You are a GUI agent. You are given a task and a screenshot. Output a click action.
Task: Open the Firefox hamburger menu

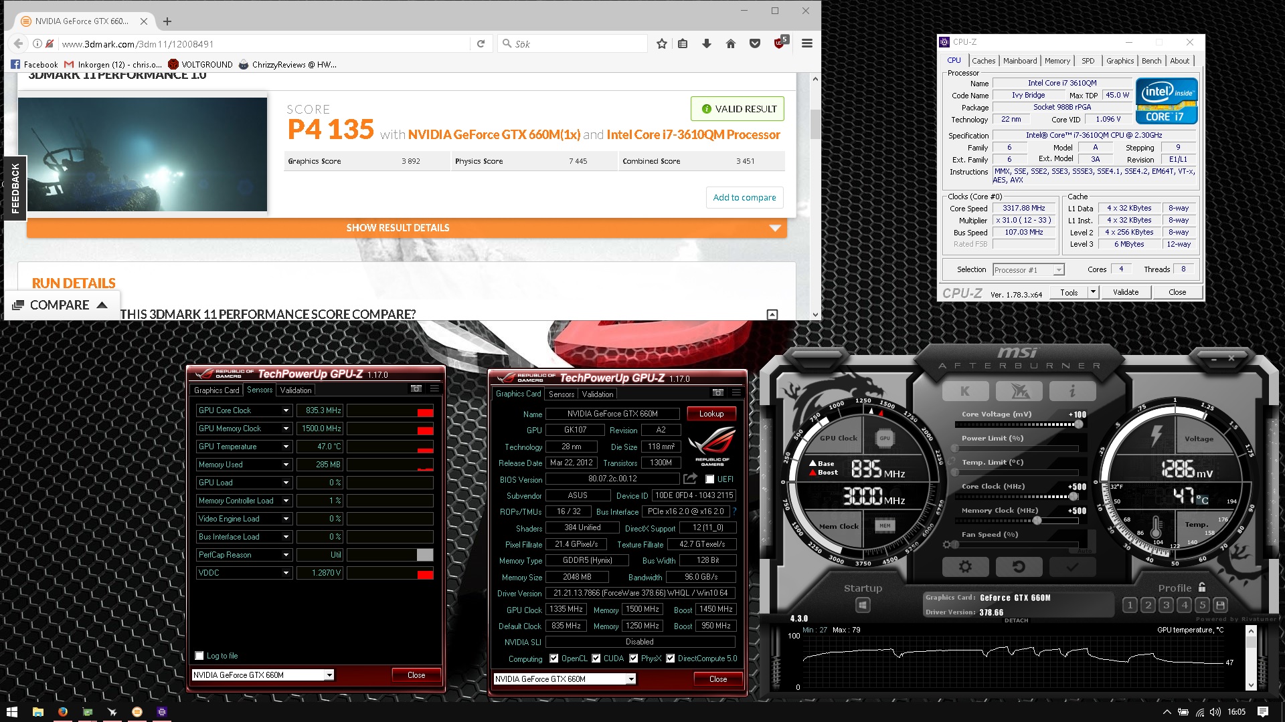(x=807, y=43)
